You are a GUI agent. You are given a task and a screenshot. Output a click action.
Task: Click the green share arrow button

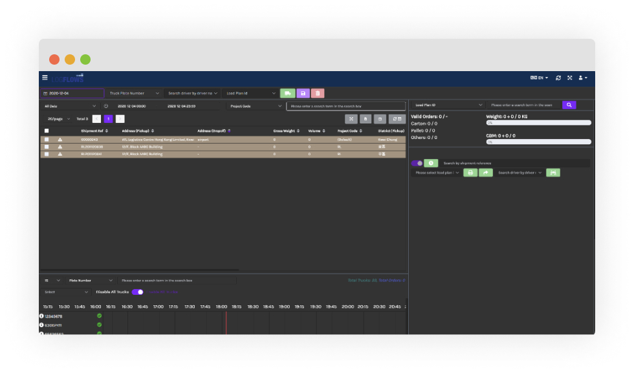[x=486, y=173]
